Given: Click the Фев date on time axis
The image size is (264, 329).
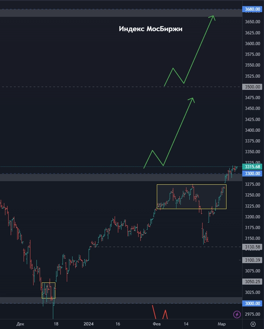Looking at the screenshot, I should click(156, 324).
